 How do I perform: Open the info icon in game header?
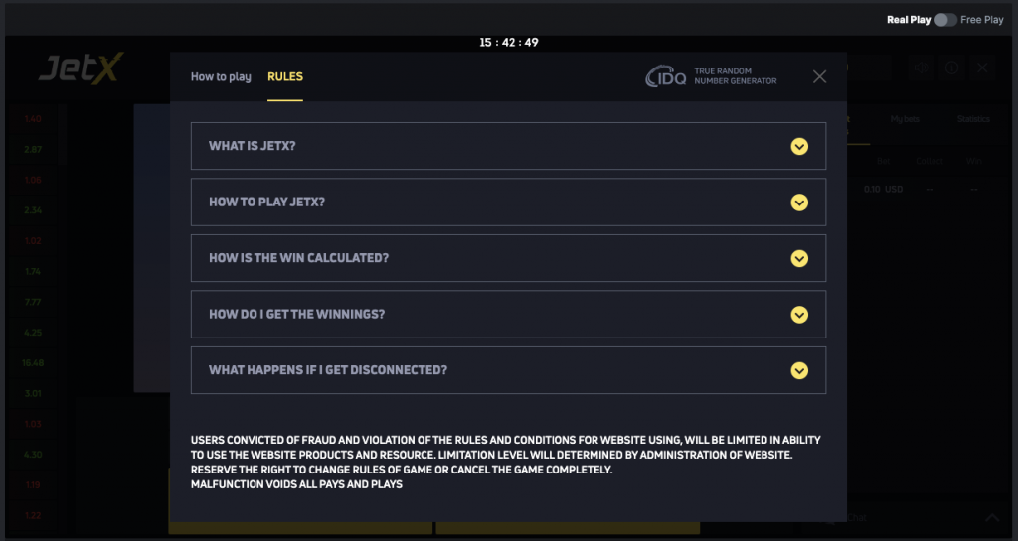[951, 68]
